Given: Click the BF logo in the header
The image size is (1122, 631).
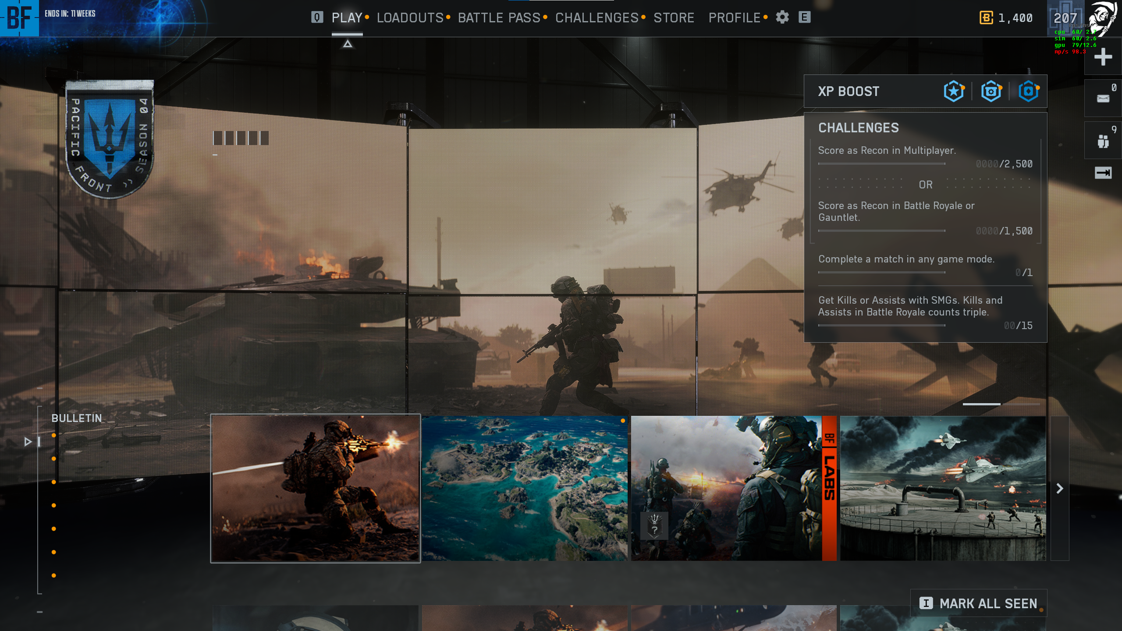Looking at the screenshot, I should (19, 18).
